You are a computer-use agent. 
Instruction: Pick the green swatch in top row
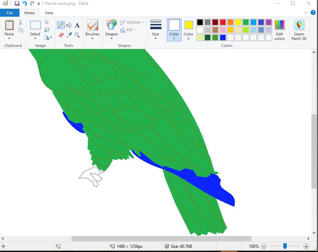(x=246, y=22)
